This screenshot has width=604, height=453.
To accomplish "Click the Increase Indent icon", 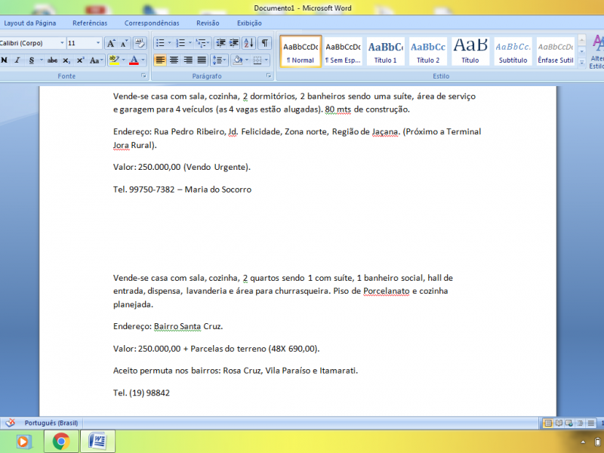I will pyautogui.click(x=234, y=43).
